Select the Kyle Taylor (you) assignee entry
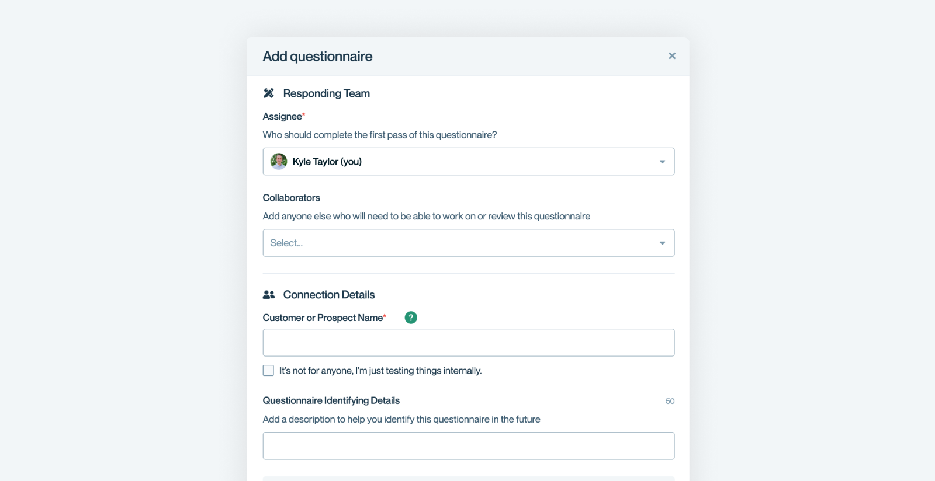 click(327, 161)
